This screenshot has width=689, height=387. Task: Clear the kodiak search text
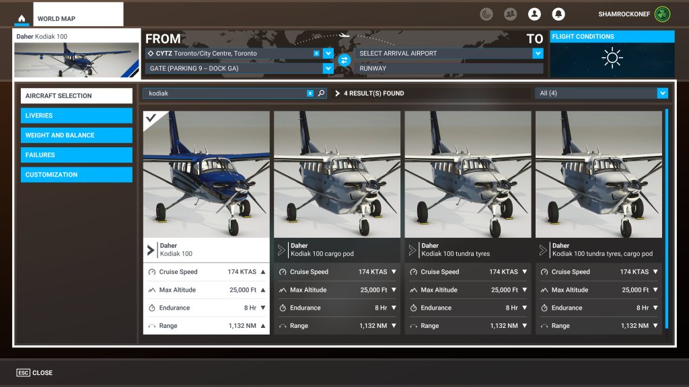tap(310, 93)
